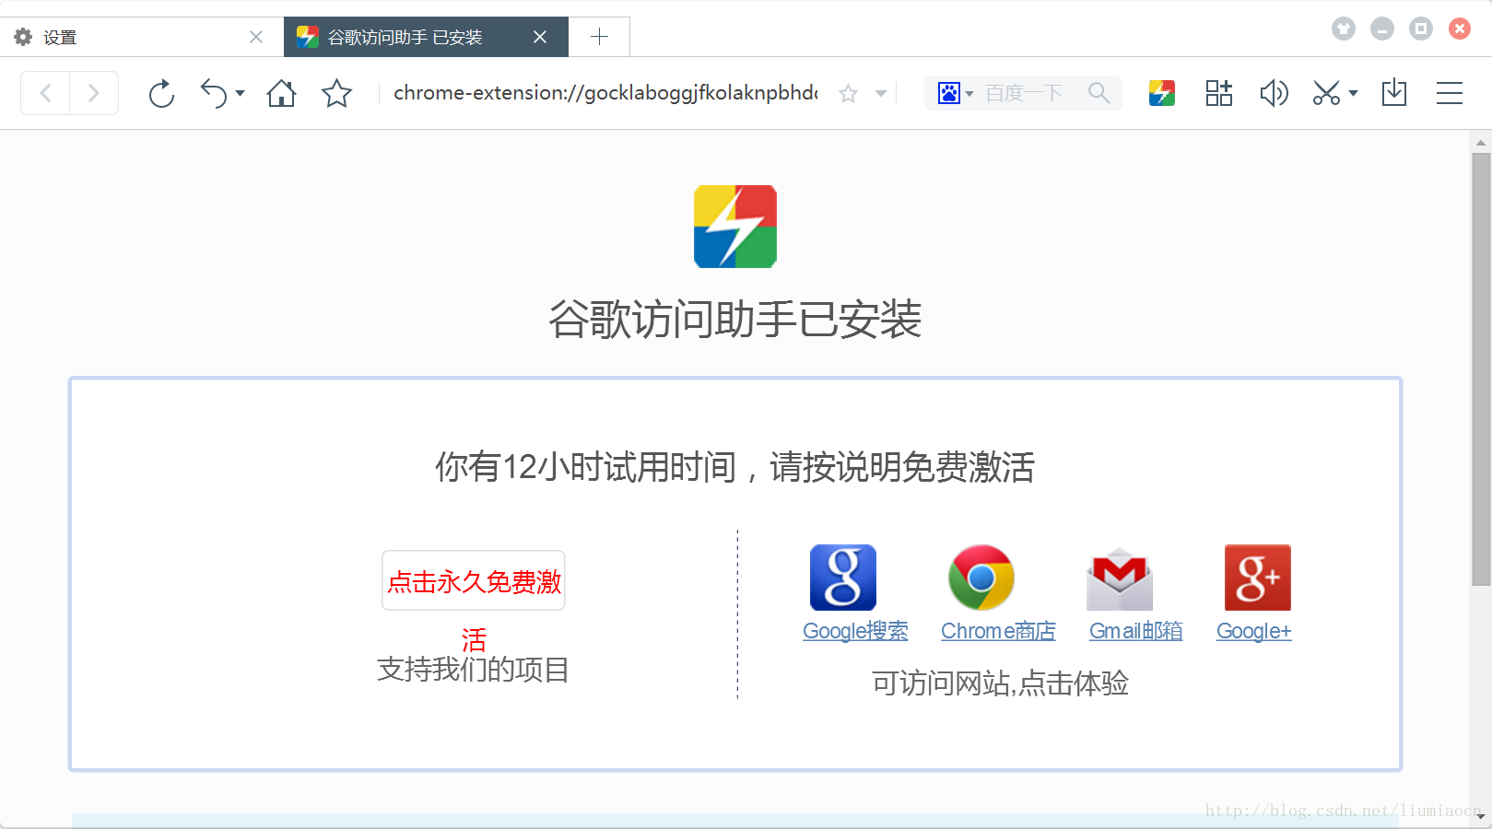Click the vertical scrollbar thumb
Image resolution: width=1492 pixels, height=829 pixels.
[x=1481, y=368]
